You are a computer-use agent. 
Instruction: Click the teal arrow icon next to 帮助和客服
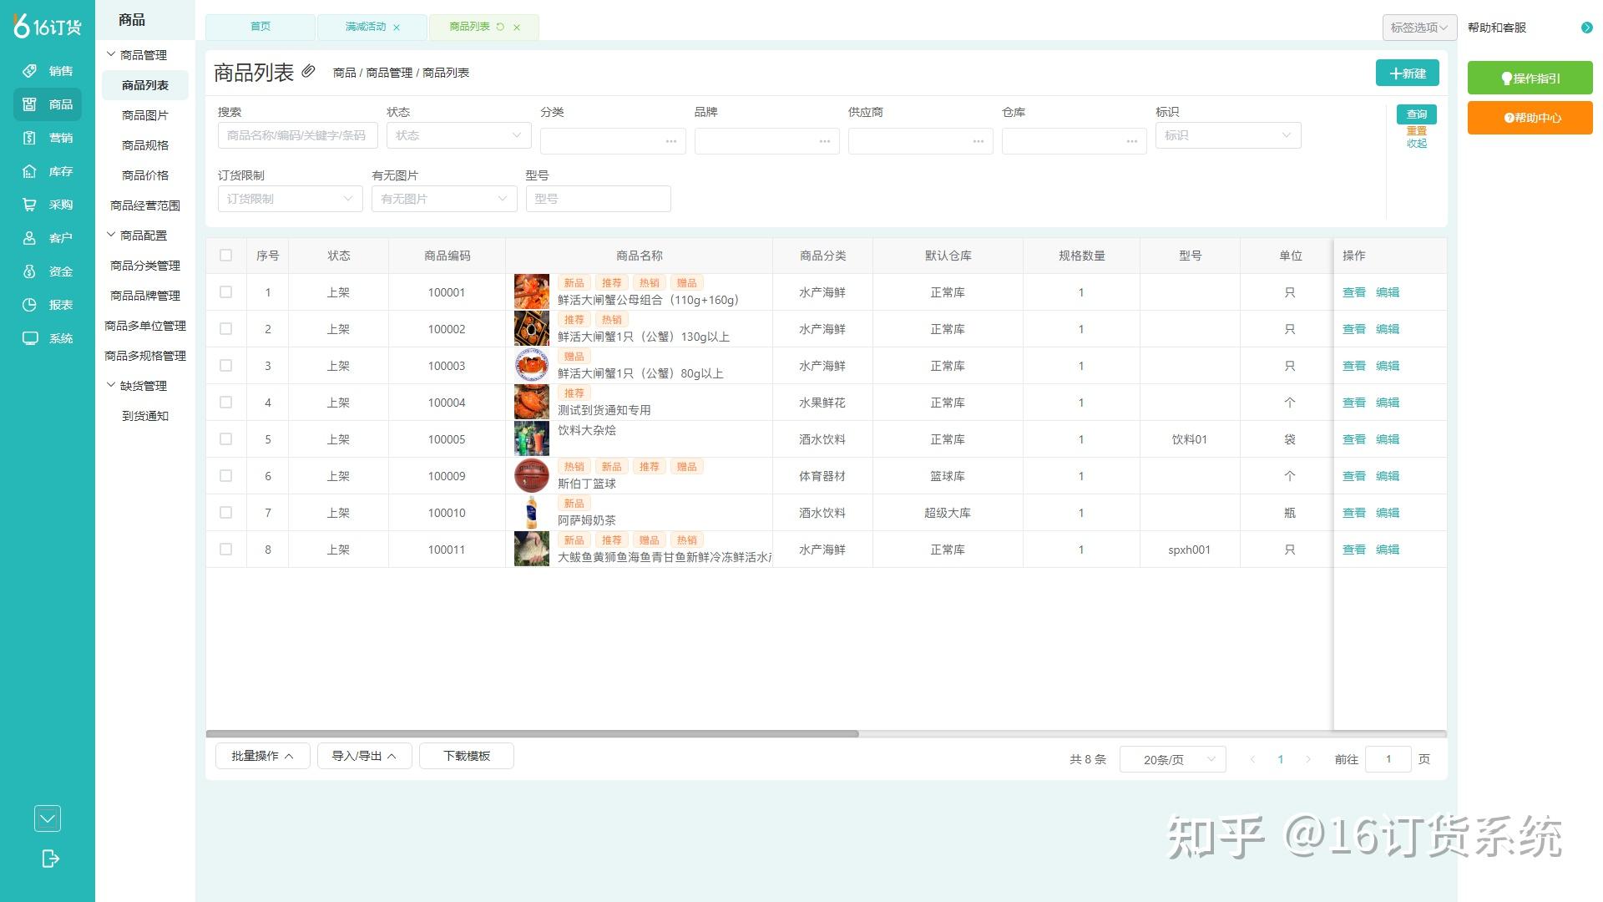1586,28
